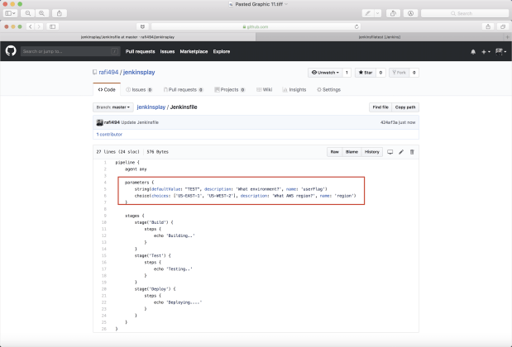This screenshot has height=347, width=512.
Task: Switch to the jenkinsfiletest [Jenkins] tab
Action: 380,37
